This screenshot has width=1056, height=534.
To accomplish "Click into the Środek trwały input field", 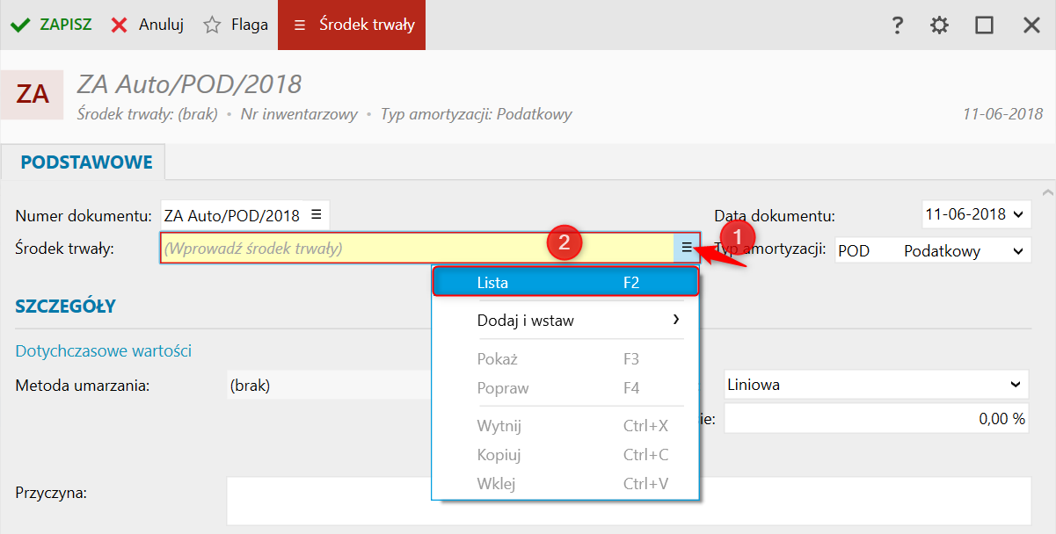I will pyautogui.click(x=417, y=248).
